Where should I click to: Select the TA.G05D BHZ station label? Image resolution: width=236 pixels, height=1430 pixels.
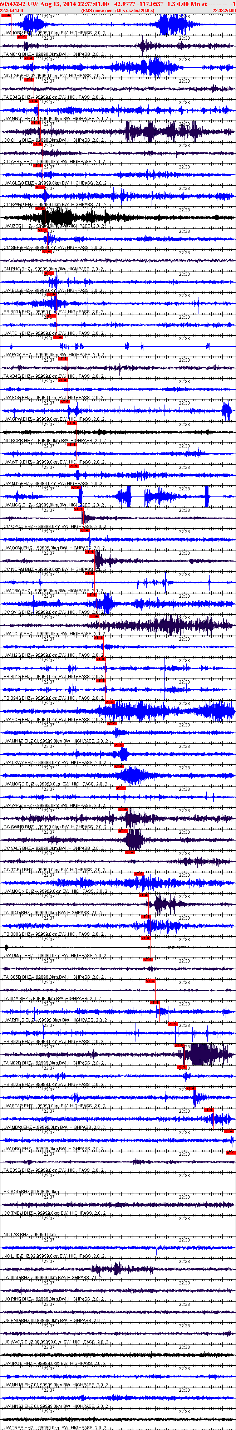point(54,978)
